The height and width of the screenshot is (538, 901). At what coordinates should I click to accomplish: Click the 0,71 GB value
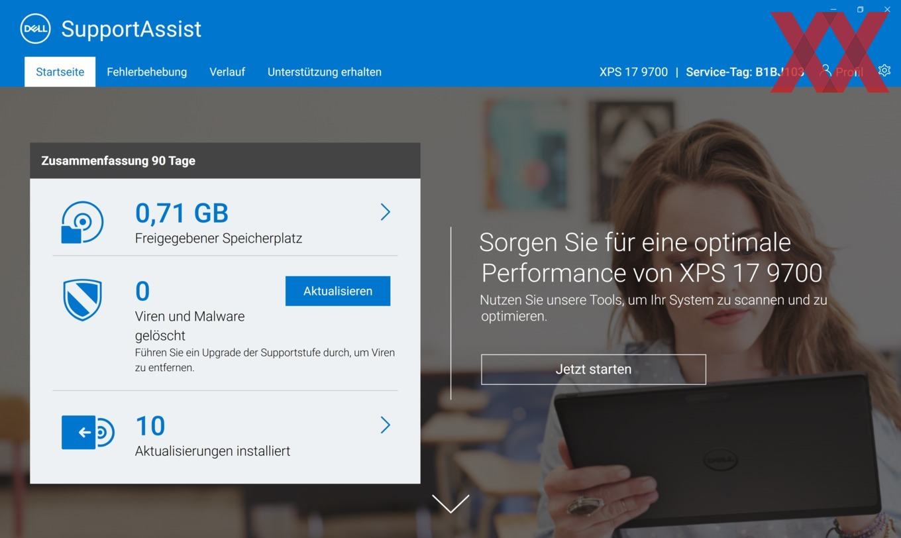[182, 213]
